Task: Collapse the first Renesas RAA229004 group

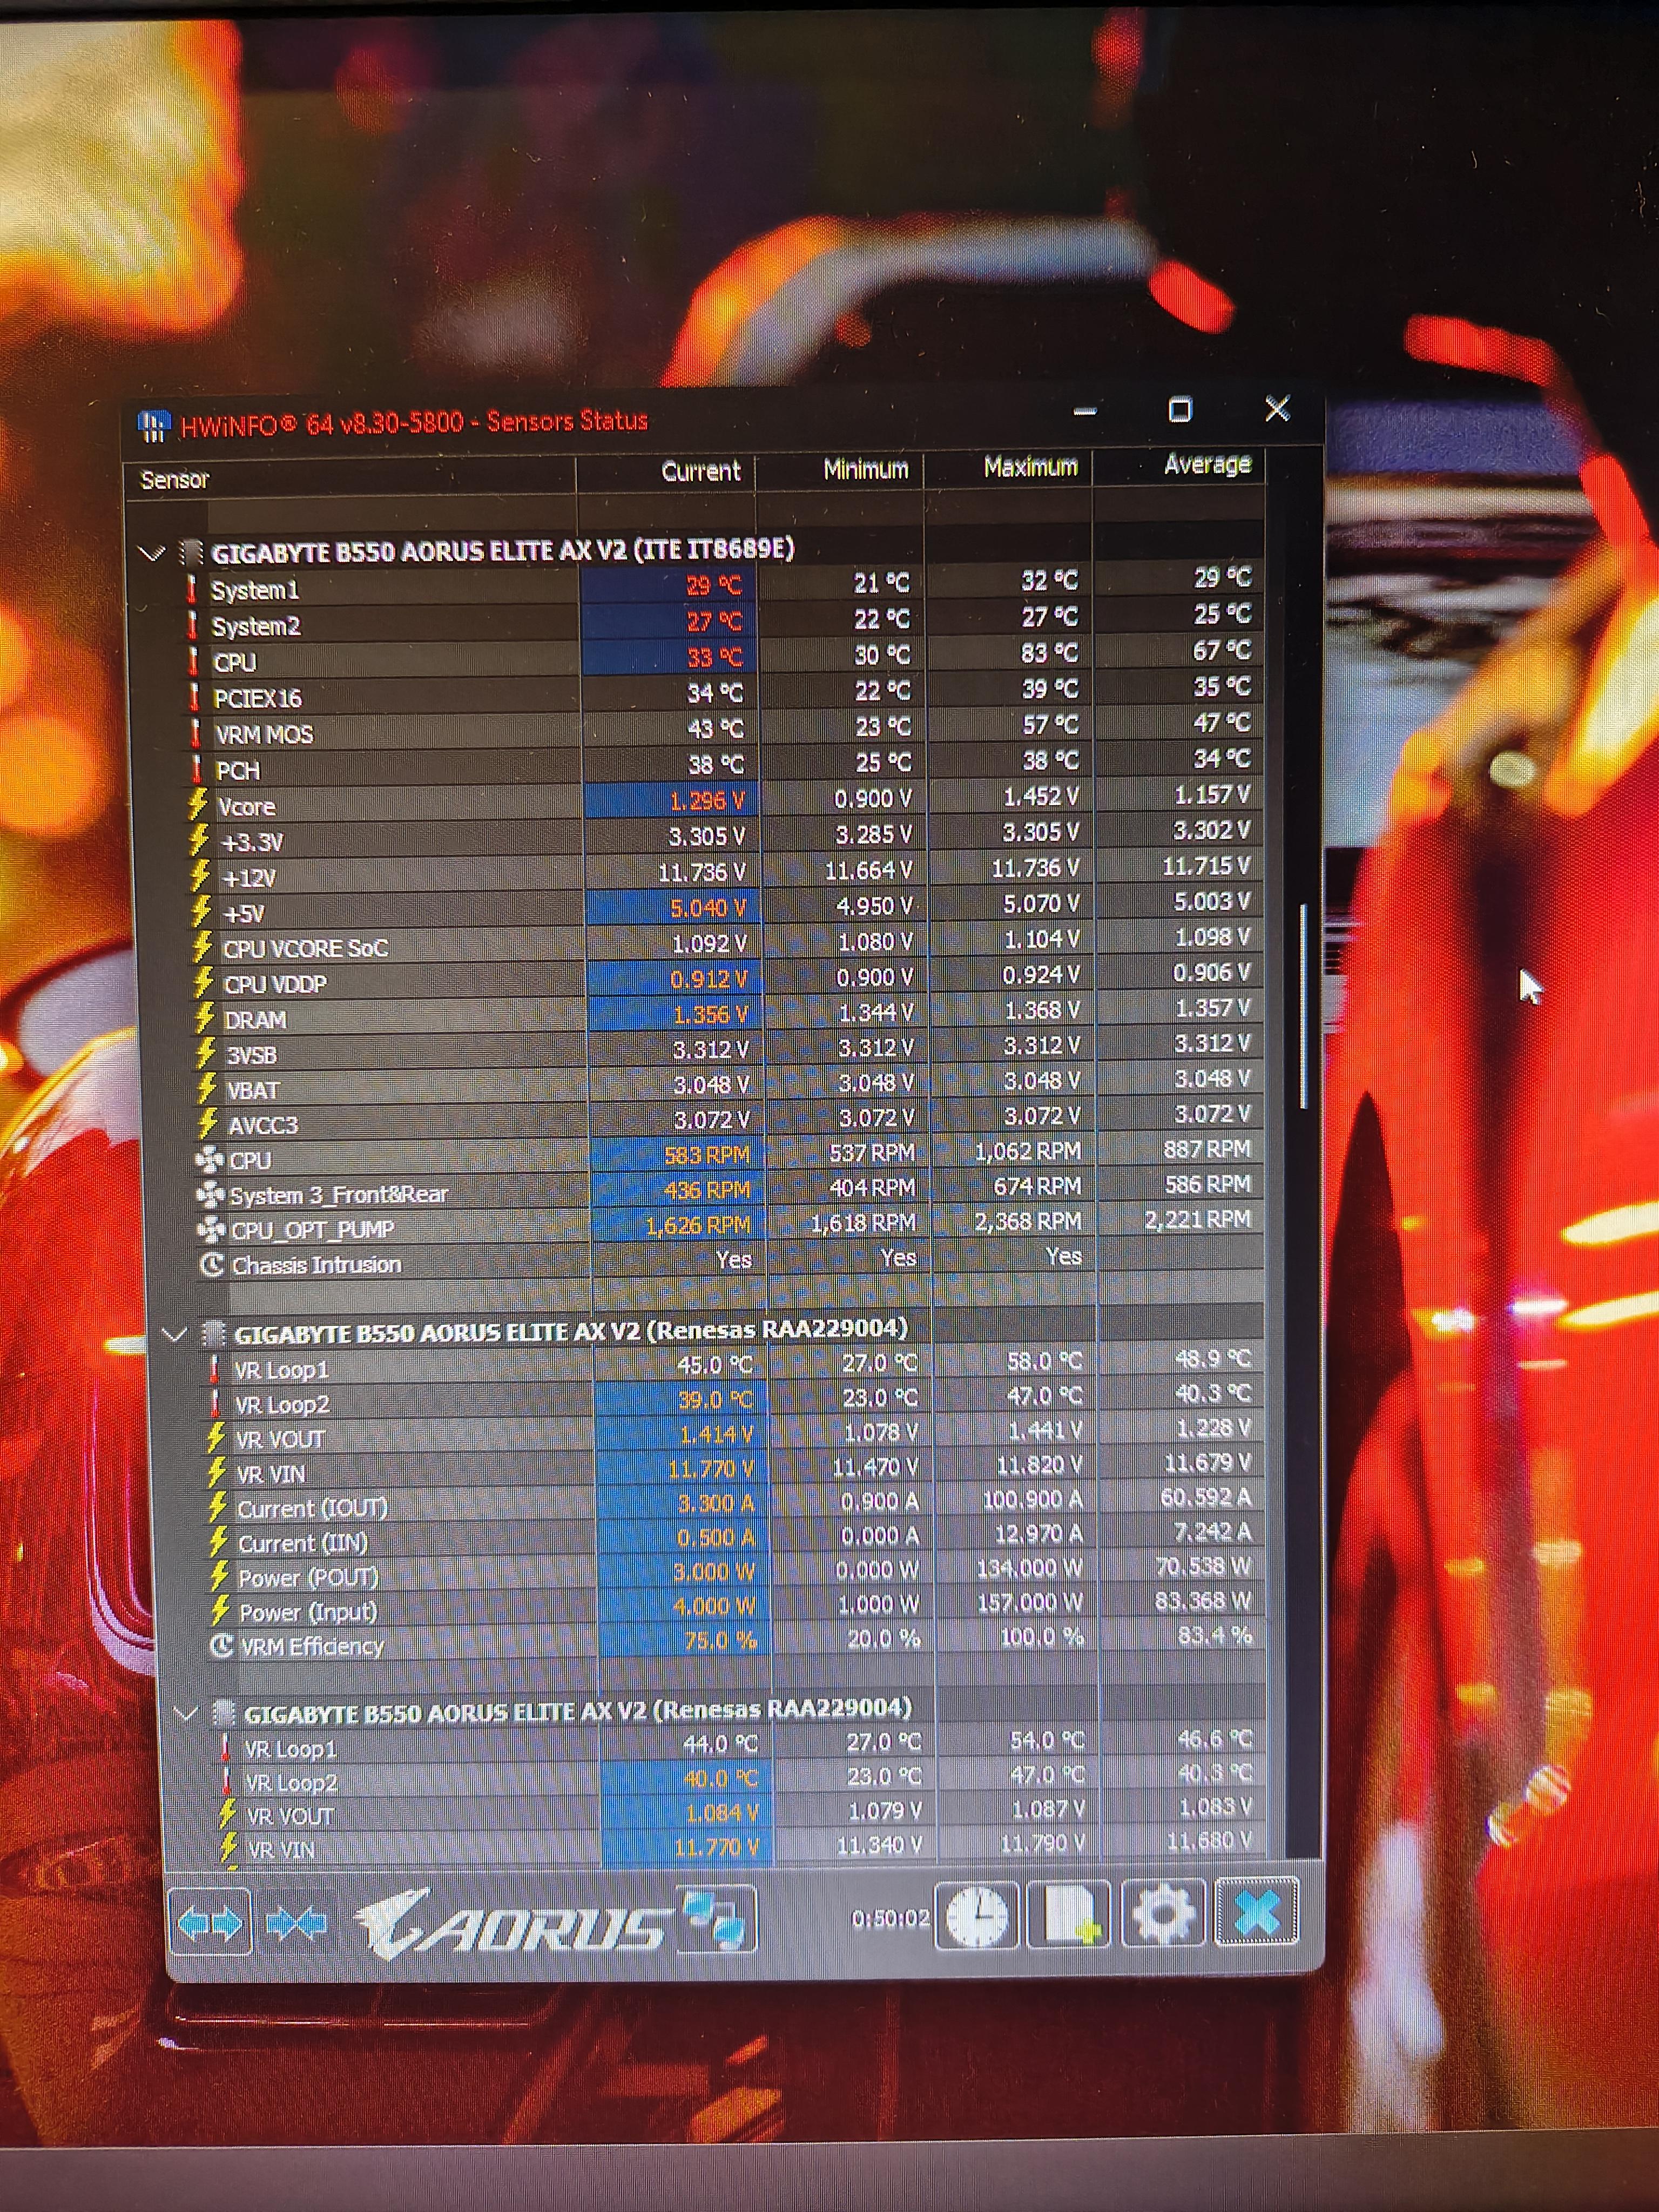Action: pyautogui.click(x=175, y=1335)
